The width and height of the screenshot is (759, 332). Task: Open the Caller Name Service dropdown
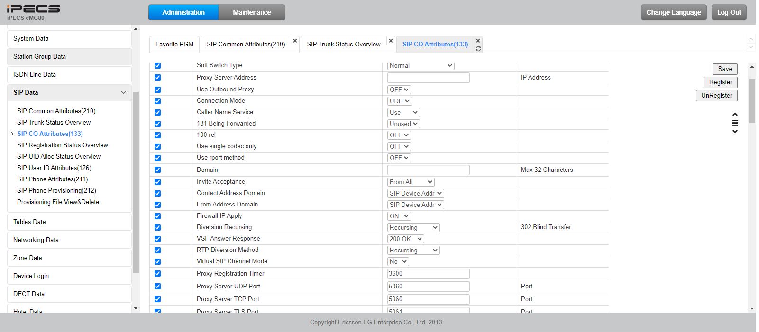(x=403, y=112)
